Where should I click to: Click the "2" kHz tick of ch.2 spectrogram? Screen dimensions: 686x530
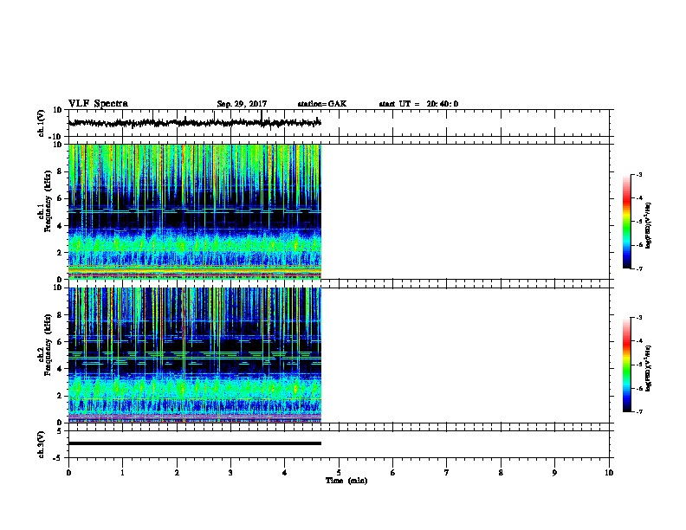tap(60, 396)
